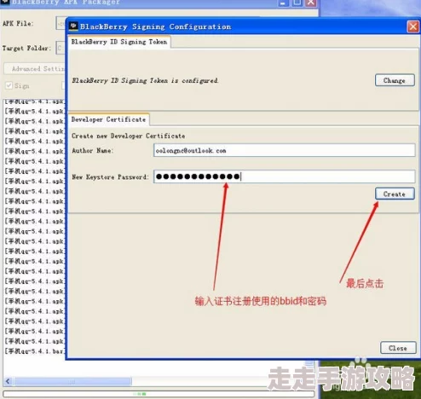
Task: Click the packaging progress bar
Action: (x=159, y=394)
